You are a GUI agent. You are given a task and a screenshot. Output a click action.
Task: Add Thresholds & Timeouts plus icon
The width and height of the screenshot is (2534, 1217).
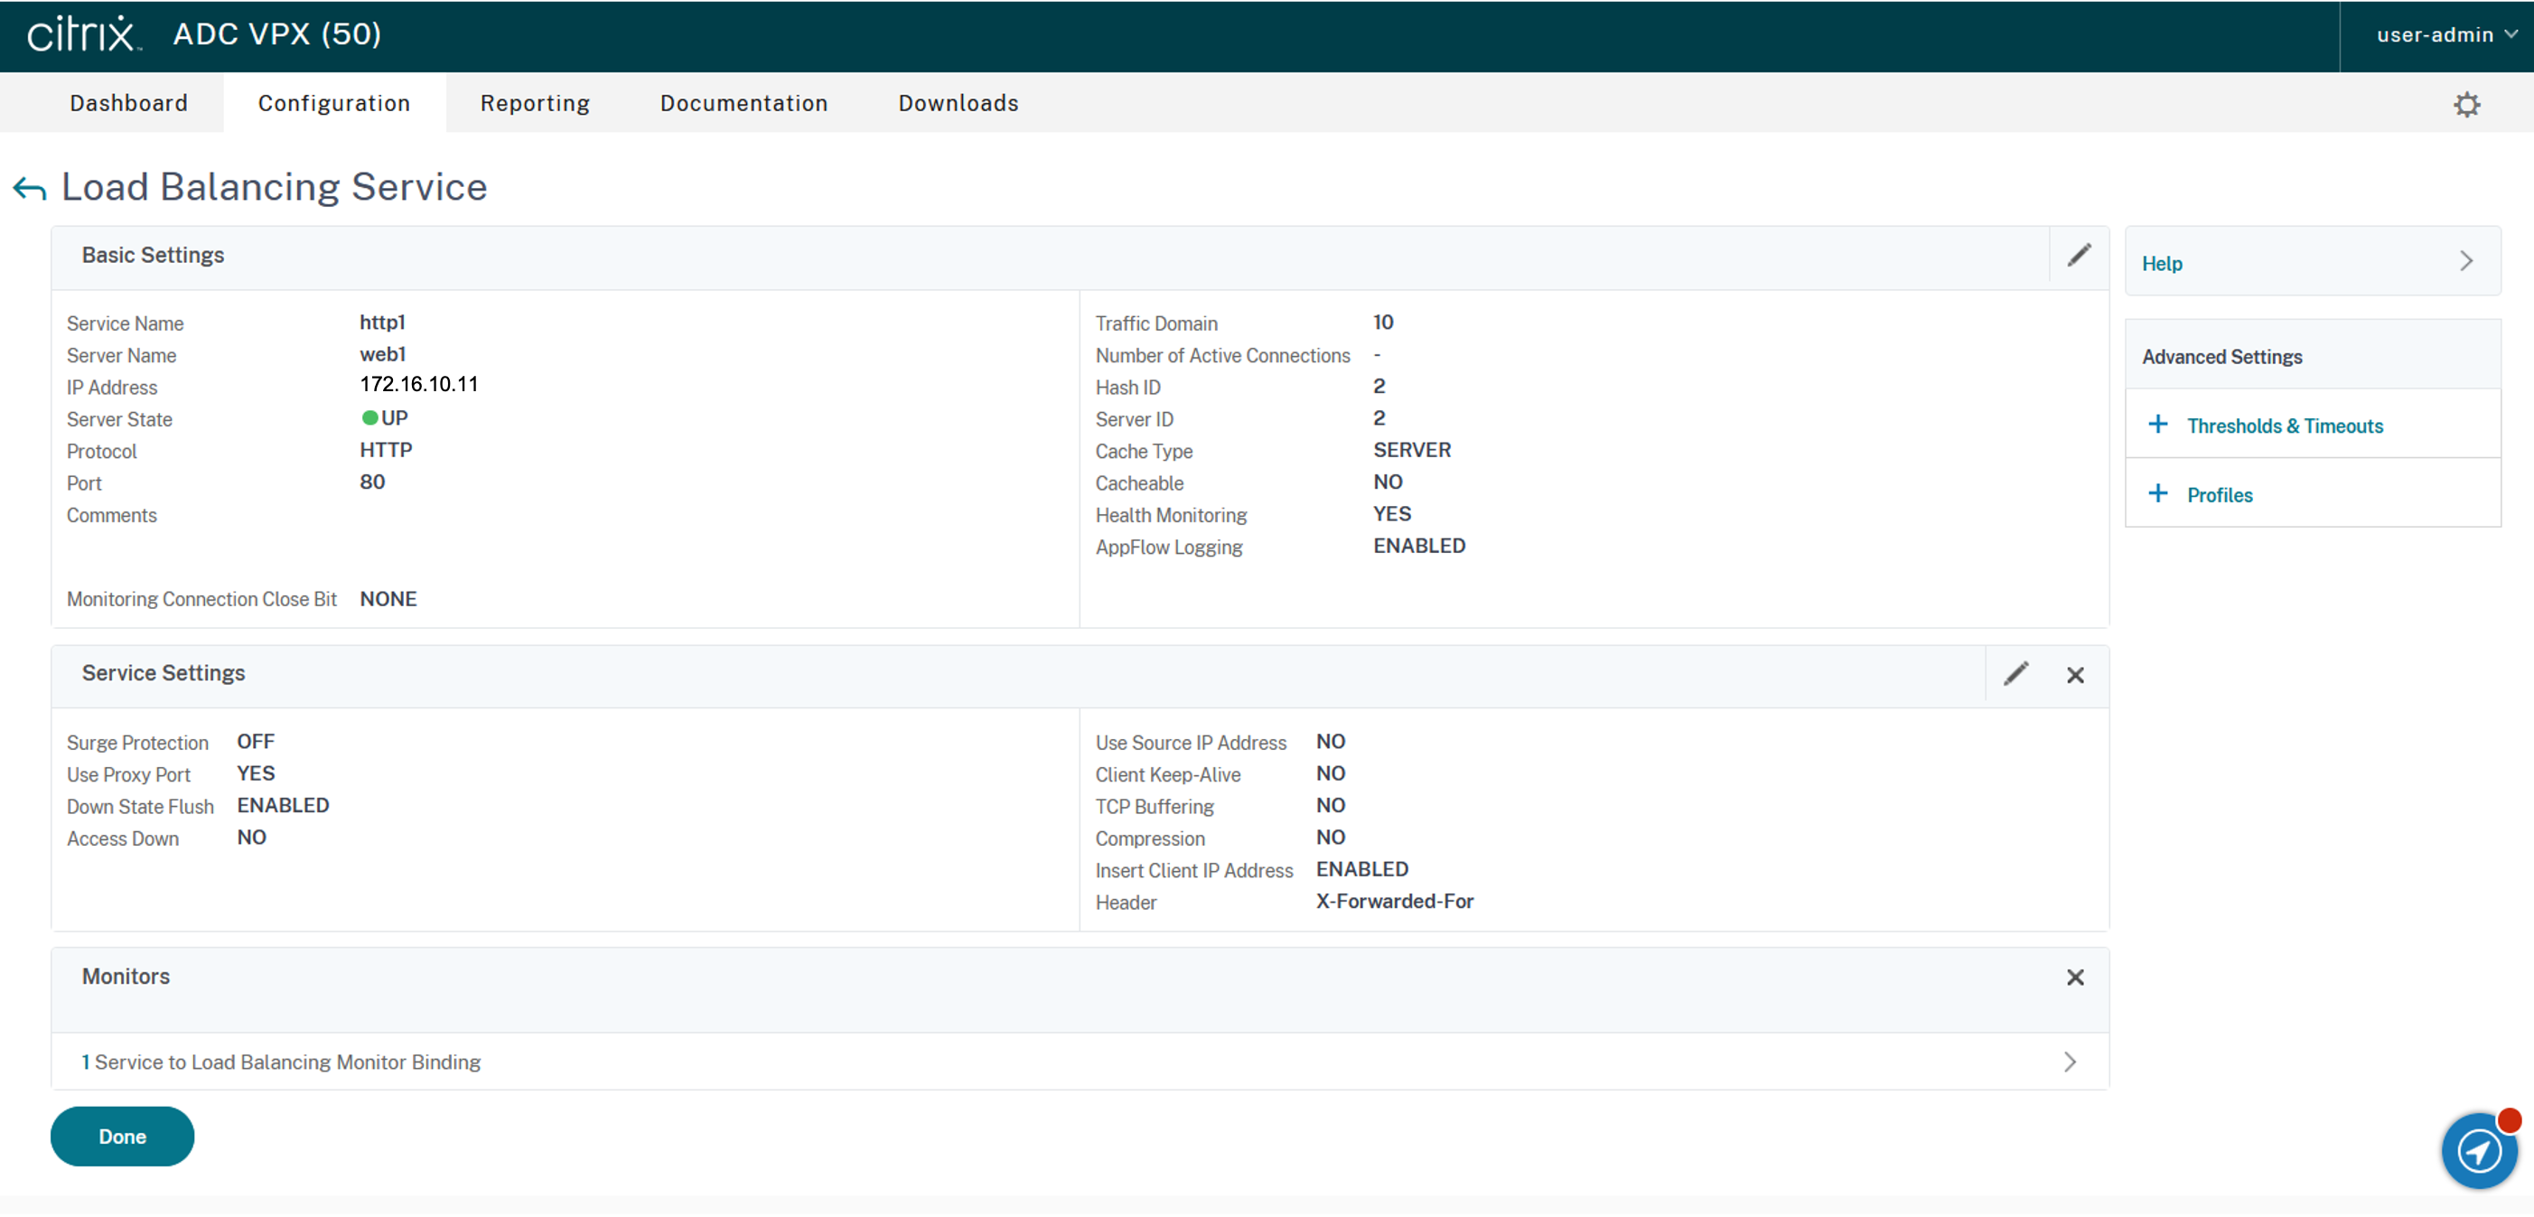2158,425
